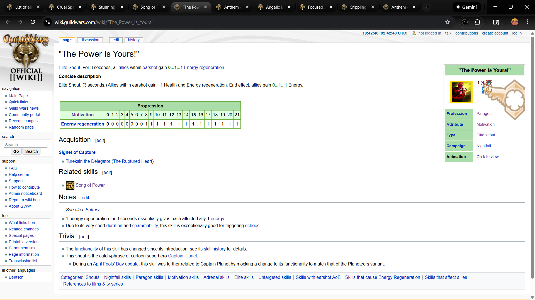The image size is (535, 300).
Task: Edit the Notes section
Action: pos(86,198)
